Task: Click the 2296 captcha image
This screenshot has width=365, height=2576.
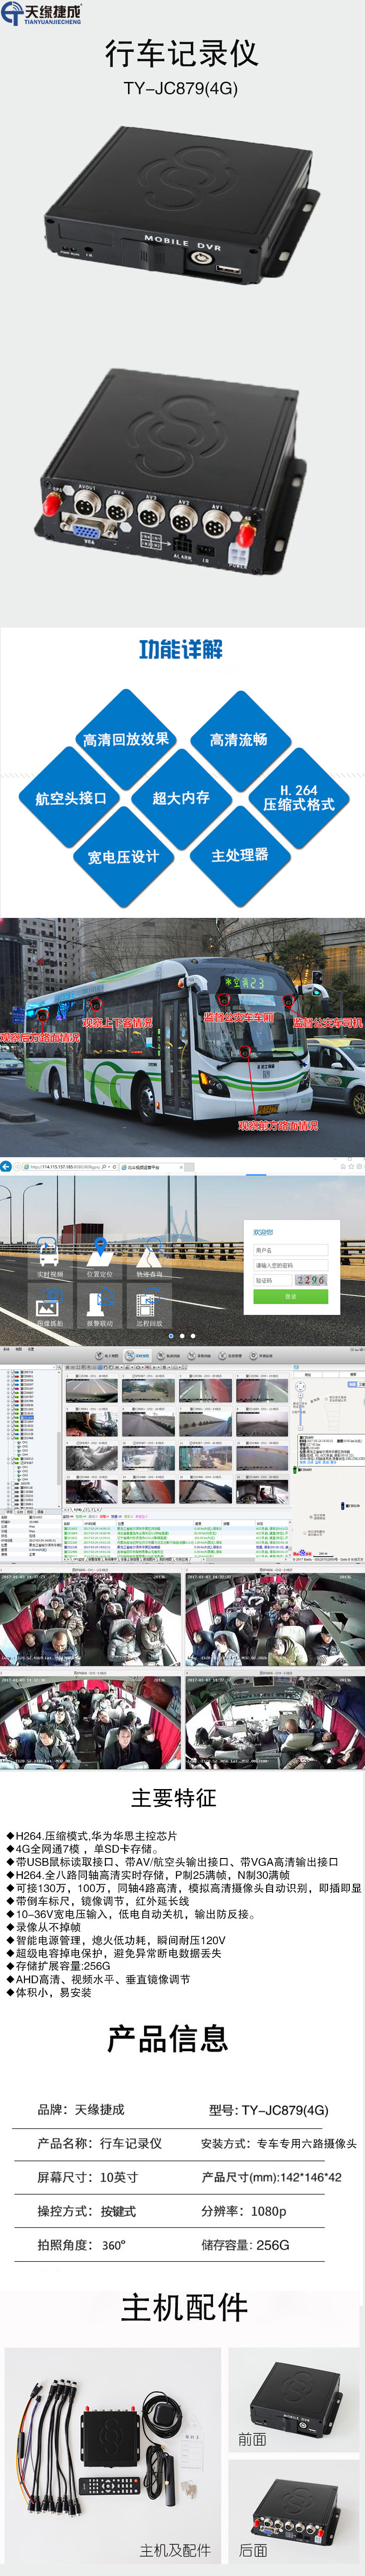Action: [x=311, y=1280]
